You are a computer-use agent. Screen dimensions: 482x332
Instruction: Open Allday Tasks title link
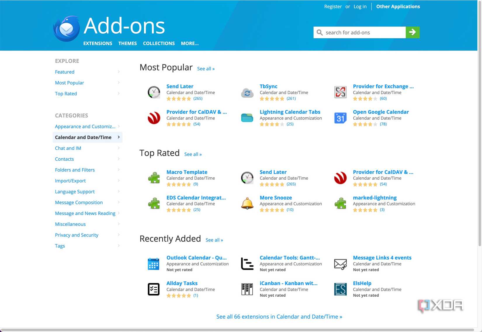coord(182,283)
